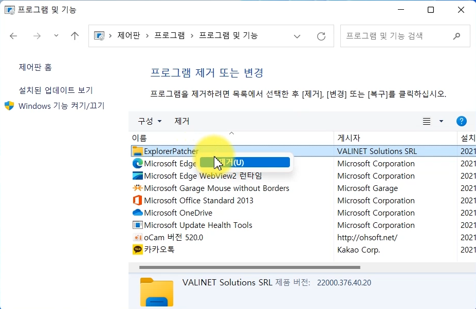Click the OneDrive cloud icon
The width and height of the screenshot is (476, 309).
138,213
